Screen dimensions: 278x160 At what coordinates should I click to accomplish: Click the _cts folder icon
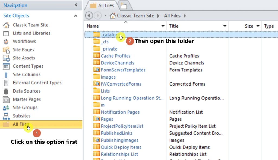point(97,42)
